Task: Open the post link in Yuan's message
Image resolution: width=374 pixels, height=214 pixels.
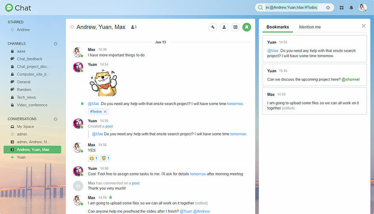Action: pyautogui.click(x=109, y=126)
